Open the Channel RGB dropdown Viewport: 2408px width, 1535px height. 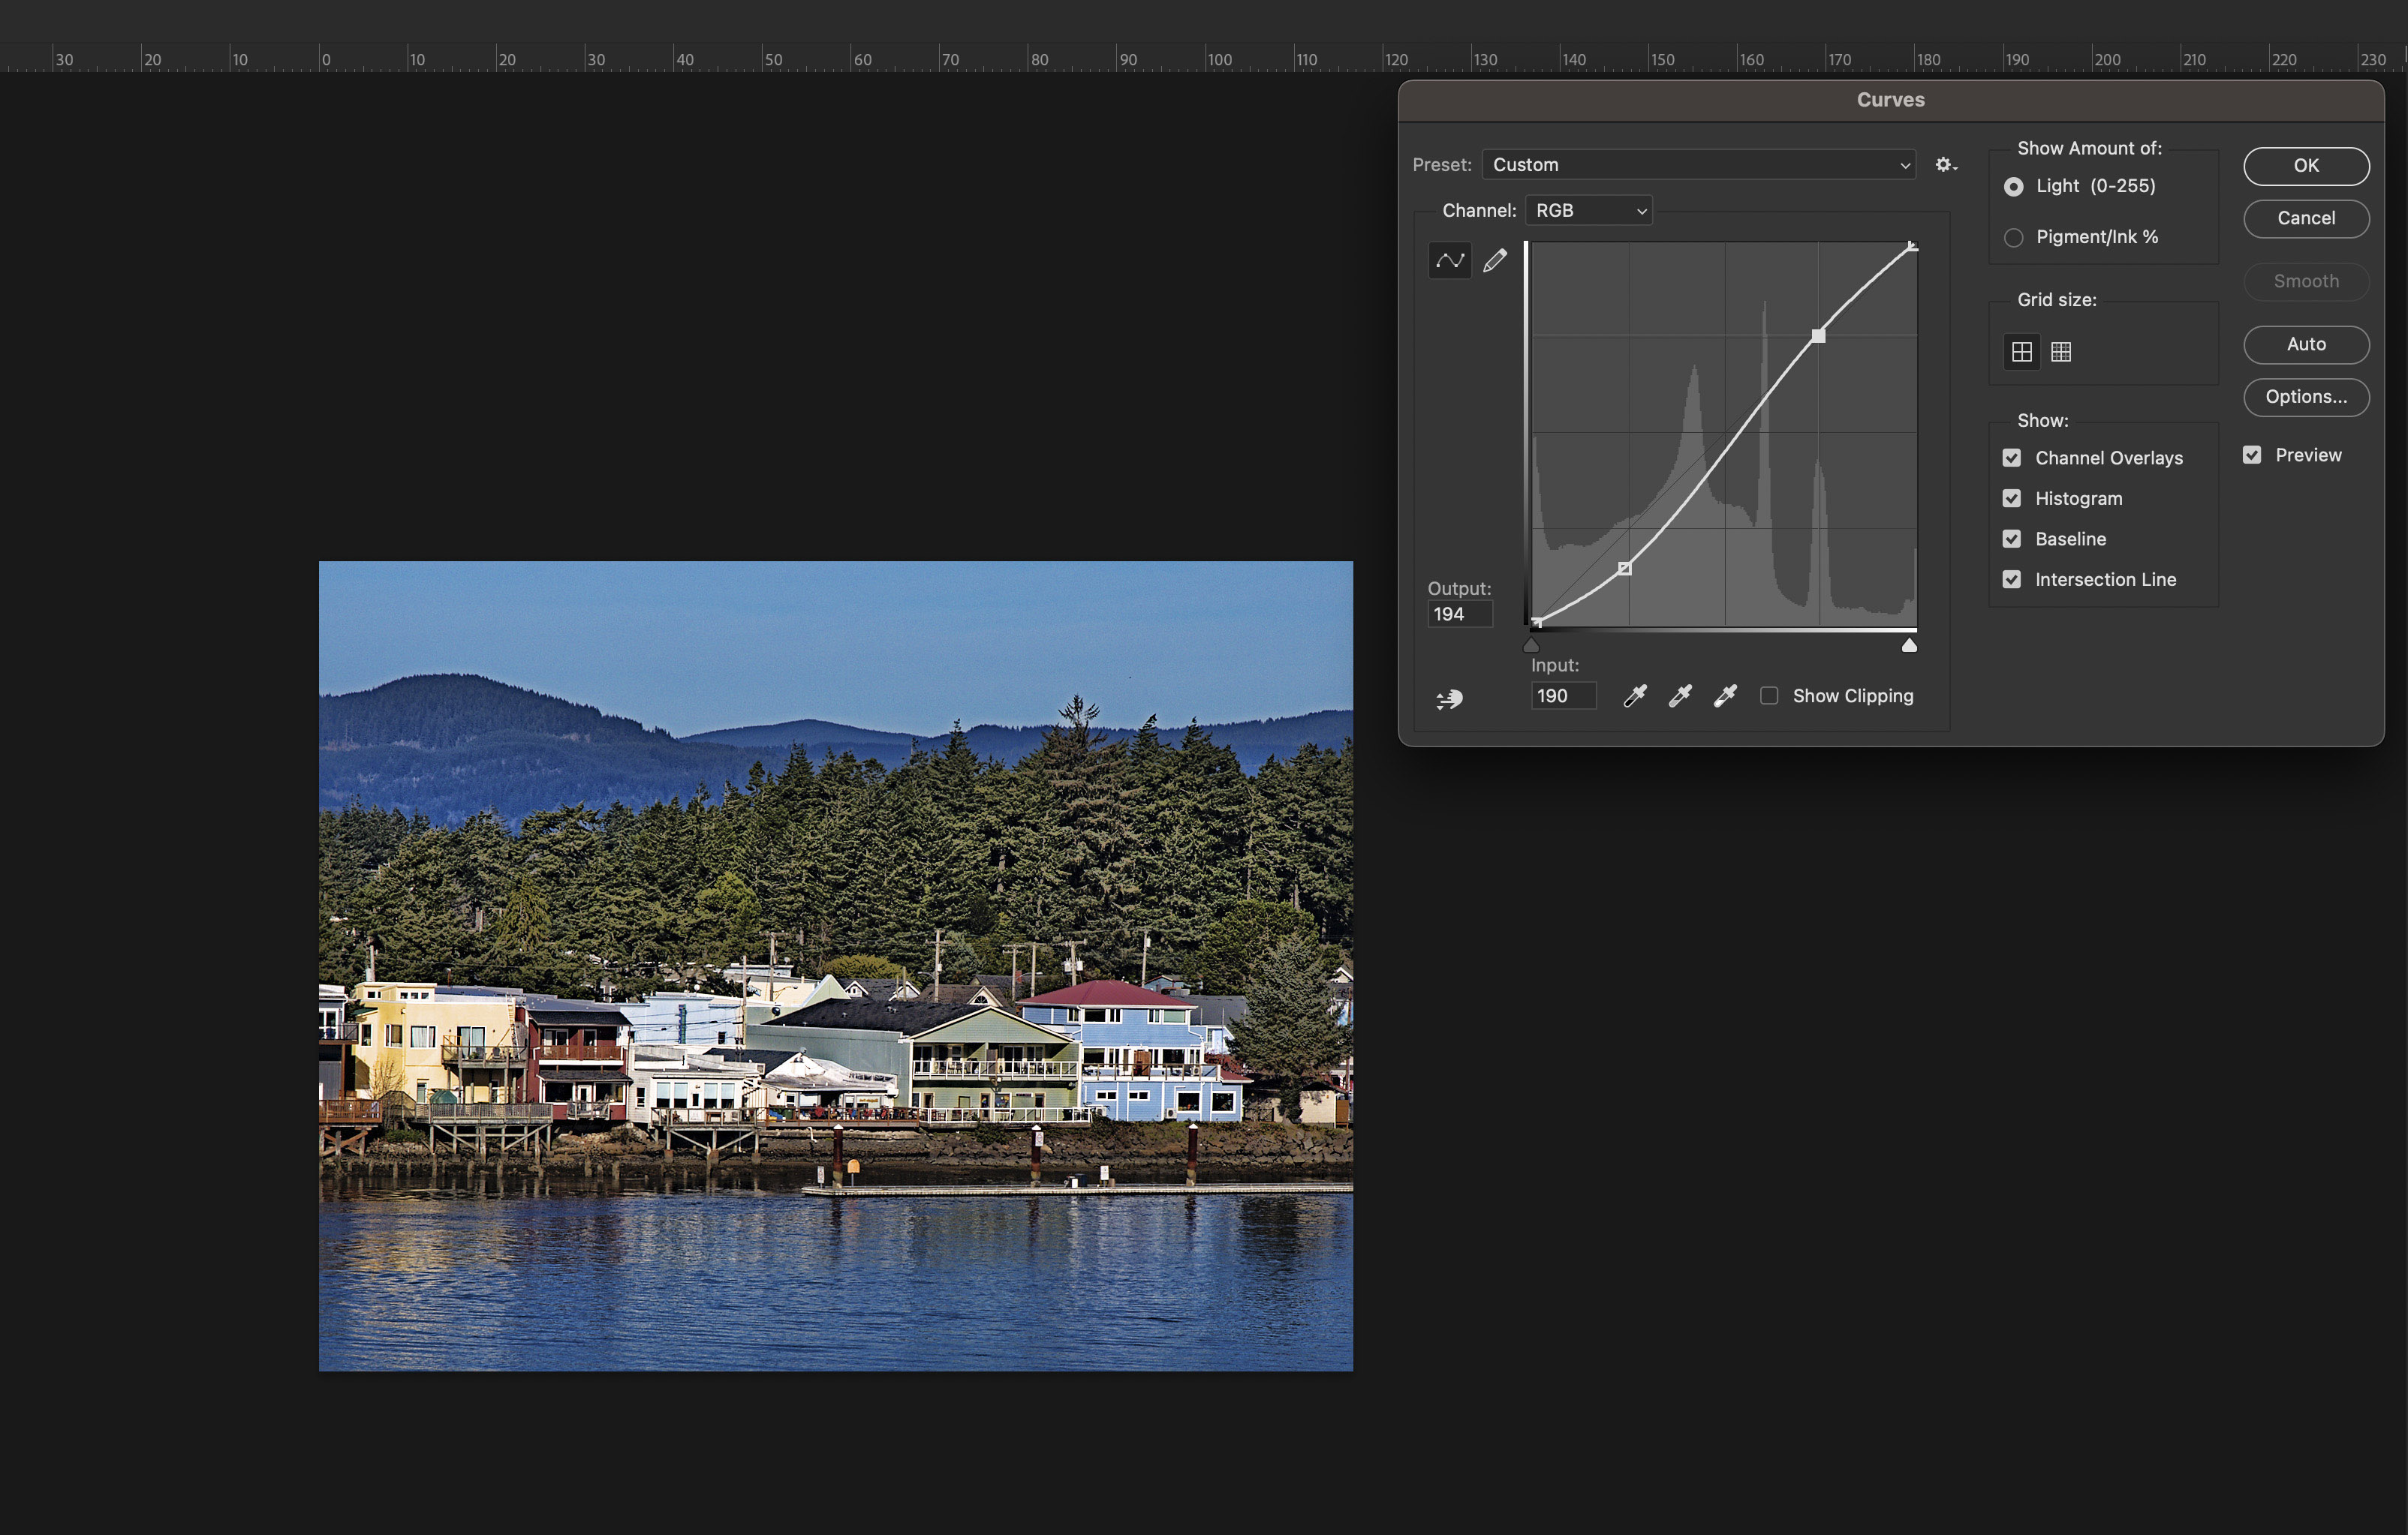click(1588, 211)
